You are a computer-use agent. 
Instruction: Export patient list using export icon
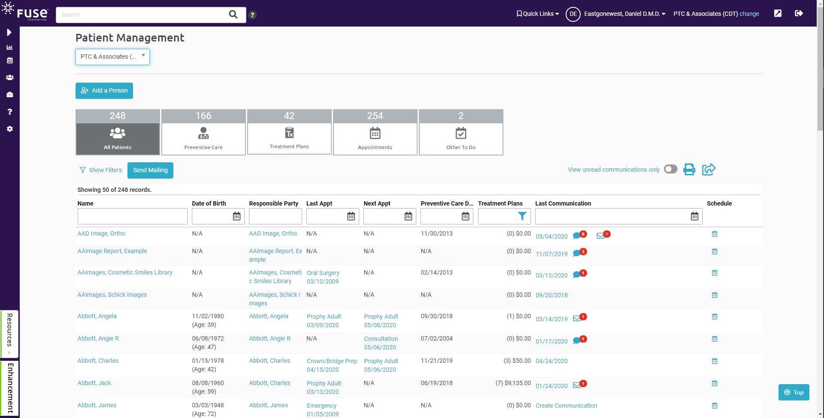[708, 169]
